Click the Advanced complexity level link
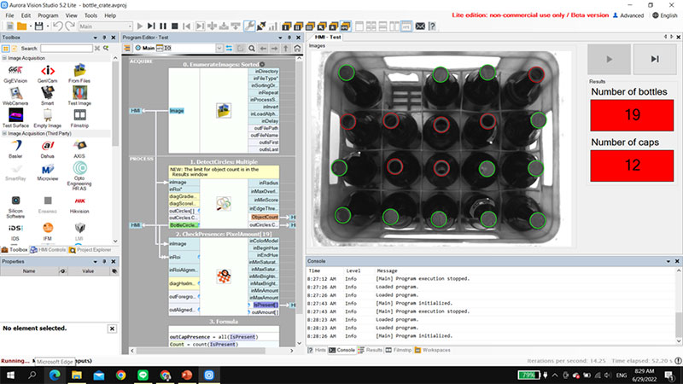The image size is (683, 384). (x=628, y=15)
